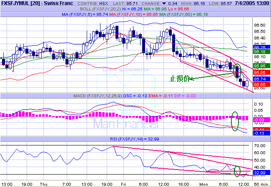Click the blue -0.13 tag on MACD axis
This screenshot has height=187, width=271.
tap(261, 133)
